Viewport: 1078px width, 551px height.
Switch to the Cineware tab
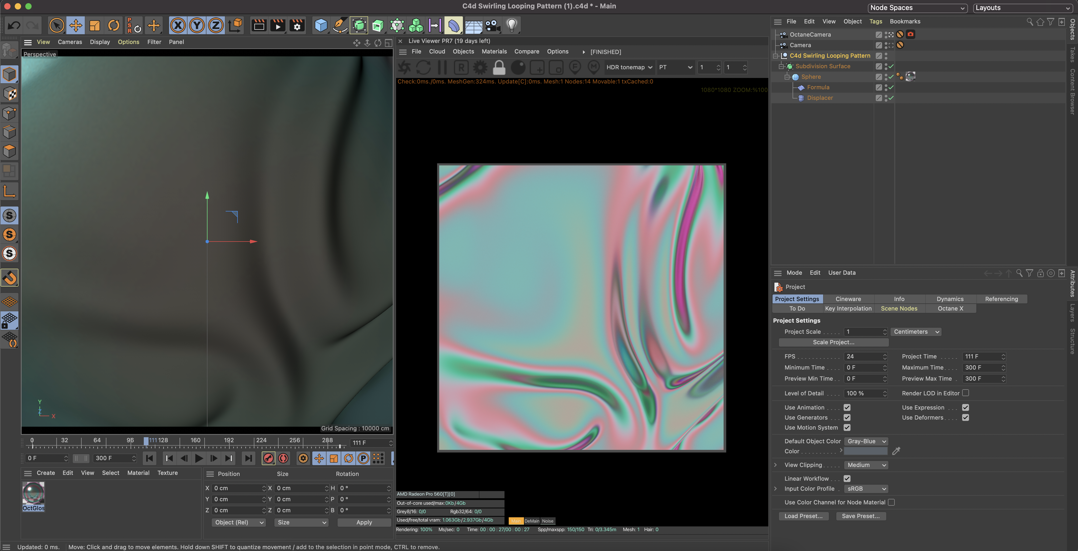(x=848, y=299)
